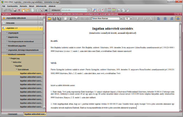
Task: Open the Információk menu
Action: pos(41,6)
